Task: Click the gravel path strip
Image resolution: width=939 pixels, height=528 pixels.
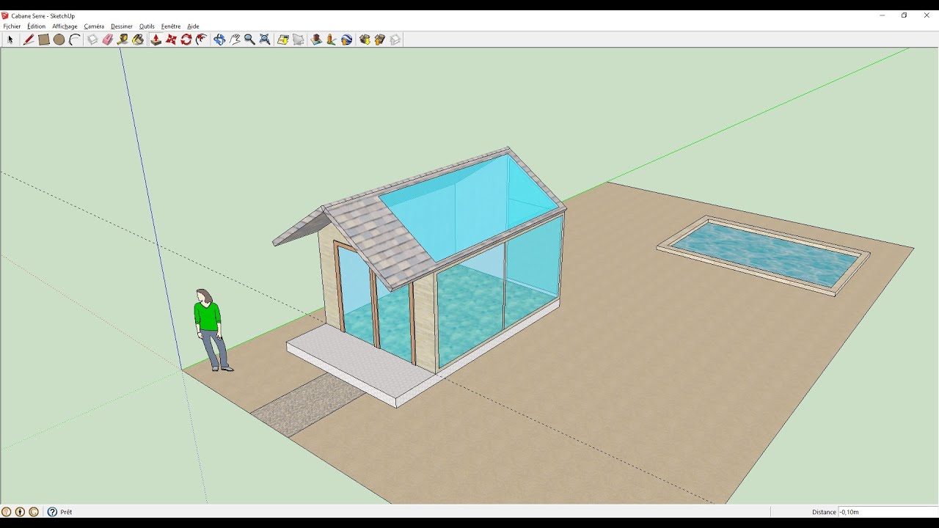Action: (309, 405)
